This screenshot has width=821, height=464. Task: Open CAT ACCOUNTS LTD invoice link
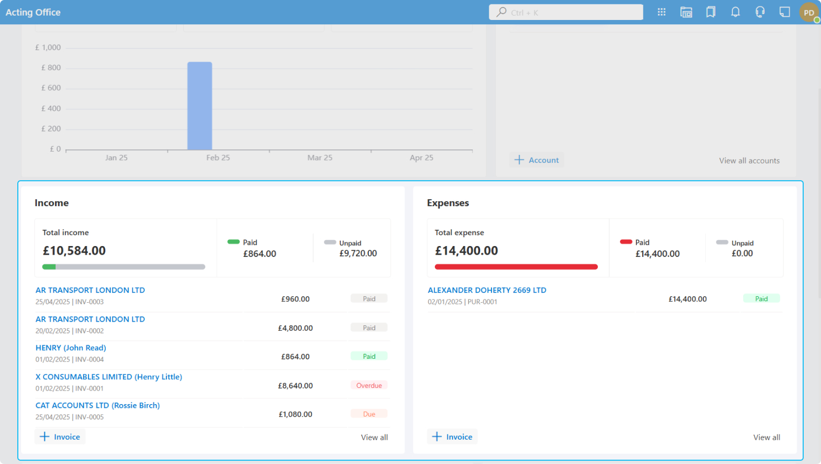click(97, 405)
